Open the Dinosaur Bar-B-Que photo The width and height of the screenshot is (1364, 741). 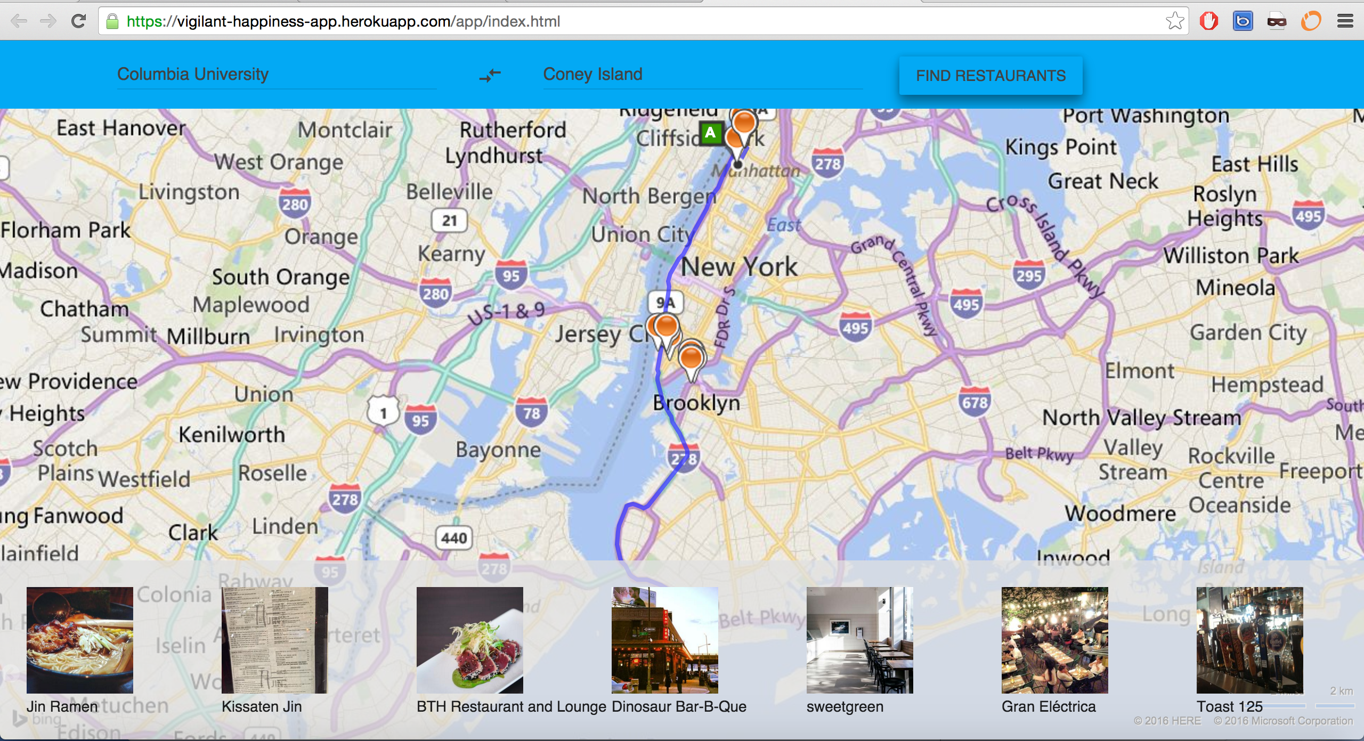[665, 640]
